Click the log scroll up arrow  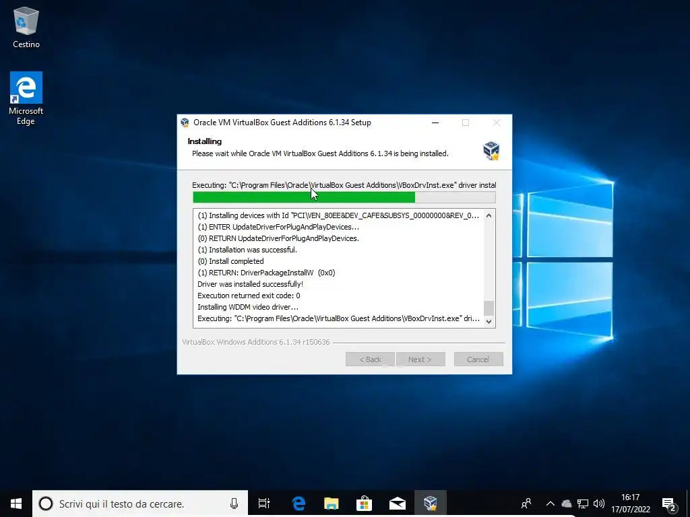pyautogui.click(x=489, y=215)
